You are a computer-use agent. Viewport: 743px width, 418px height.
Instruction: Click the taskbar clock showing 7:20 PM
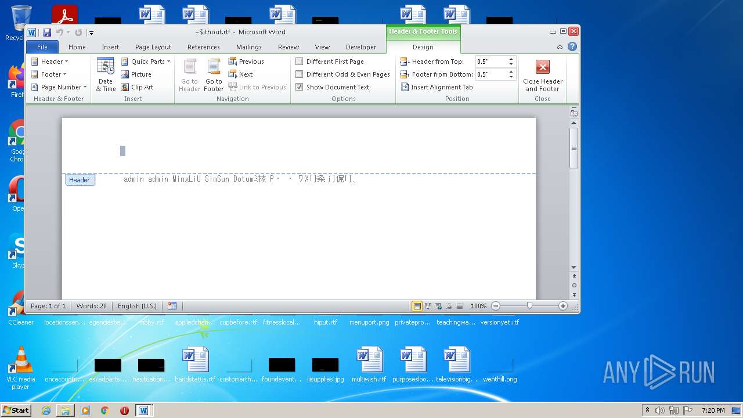[x=713, y=410]
